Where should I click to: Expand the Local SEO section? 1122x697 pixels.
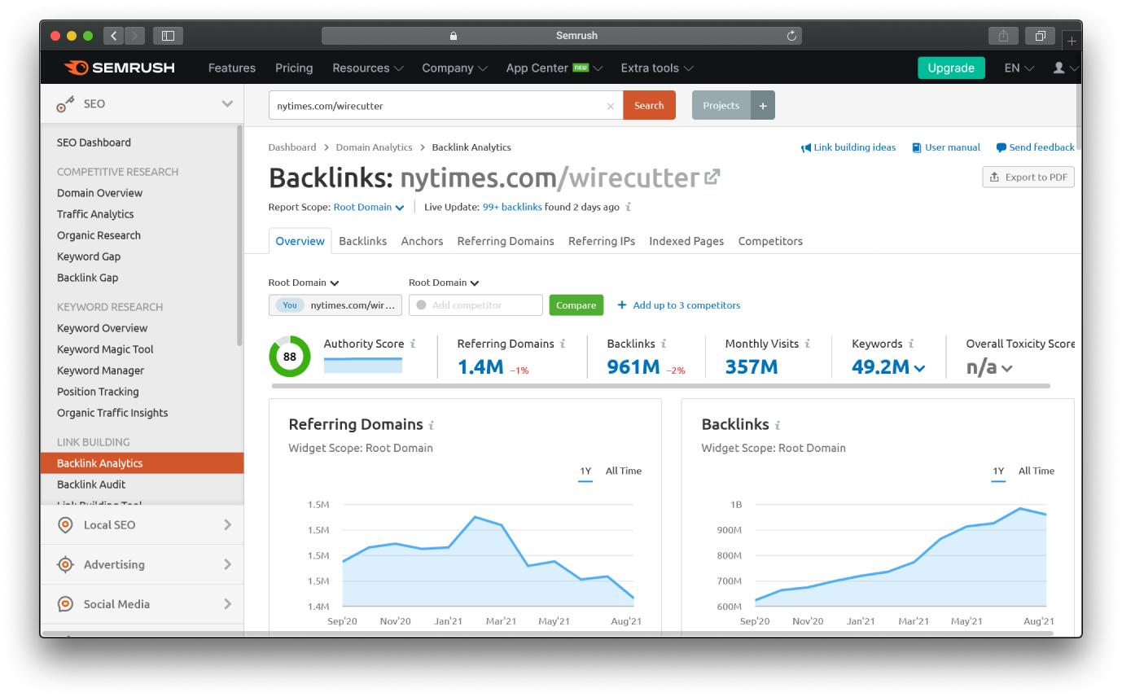coord(227,525)
